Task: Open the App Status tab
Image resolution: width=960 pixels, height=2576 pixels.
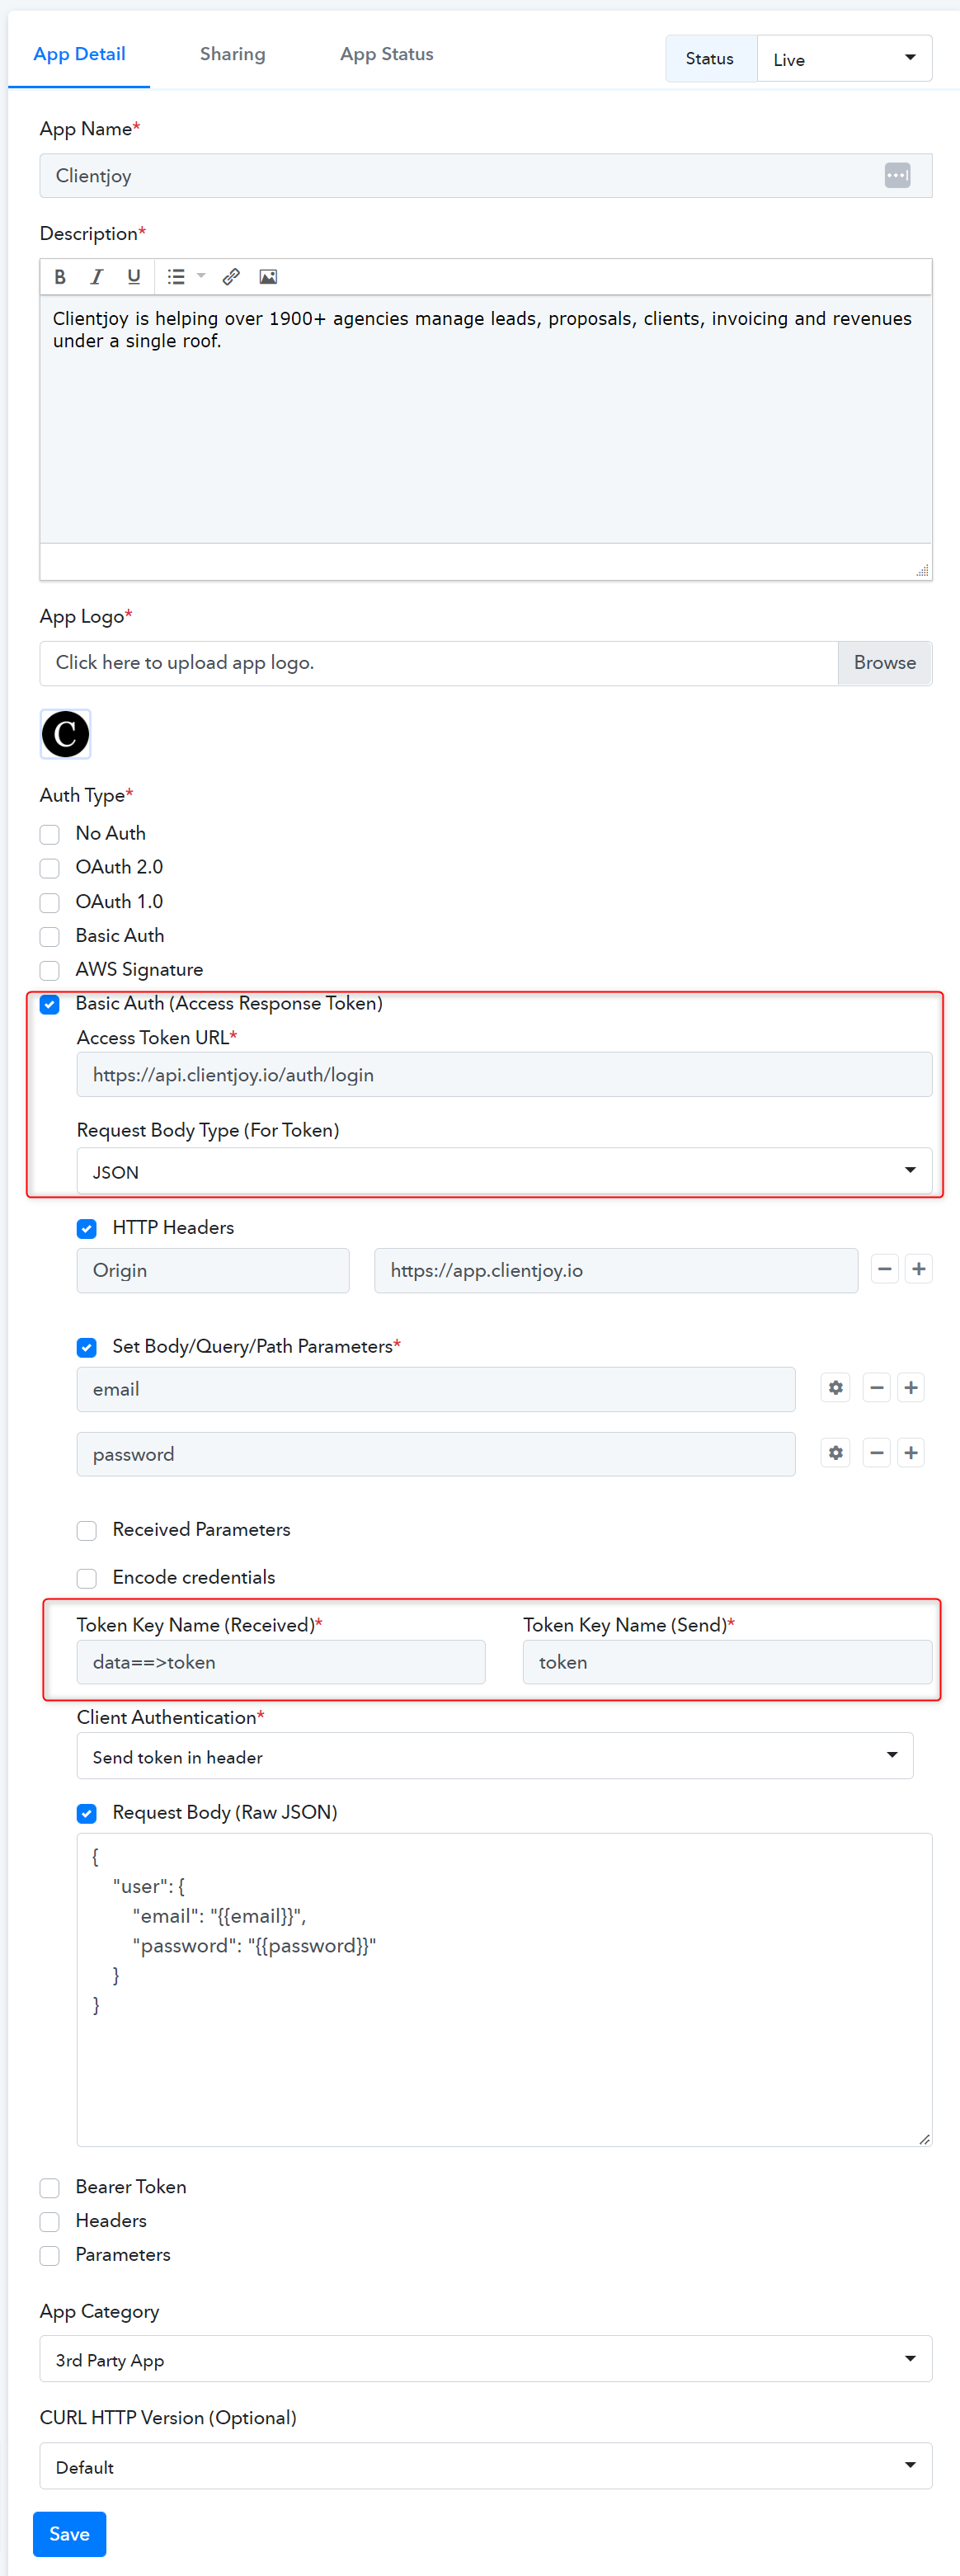Action: 386,54
